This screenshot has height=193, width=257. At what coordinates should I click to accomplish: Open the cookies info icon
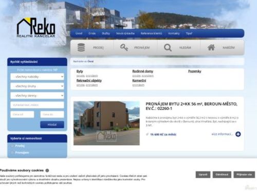(47, 170)
